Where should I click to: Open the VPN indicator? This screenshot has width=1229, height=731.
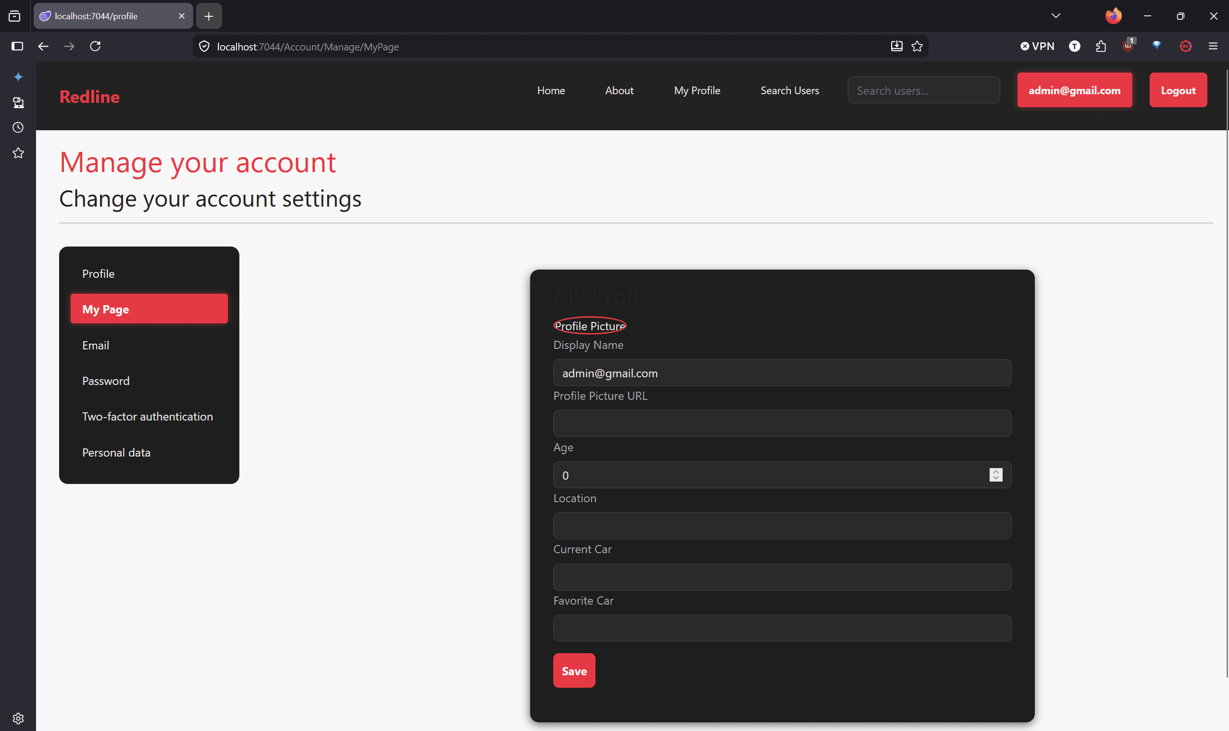tap(1037, 46)
